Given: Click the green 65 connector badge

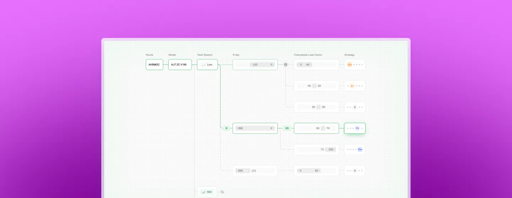Looking at the screenshot, I should (287, 128).
